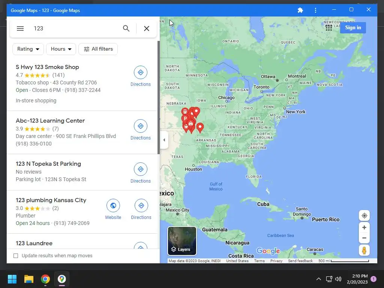Show your location with the target icon
This screenshot has width=384, height=288.
[364, 216]
